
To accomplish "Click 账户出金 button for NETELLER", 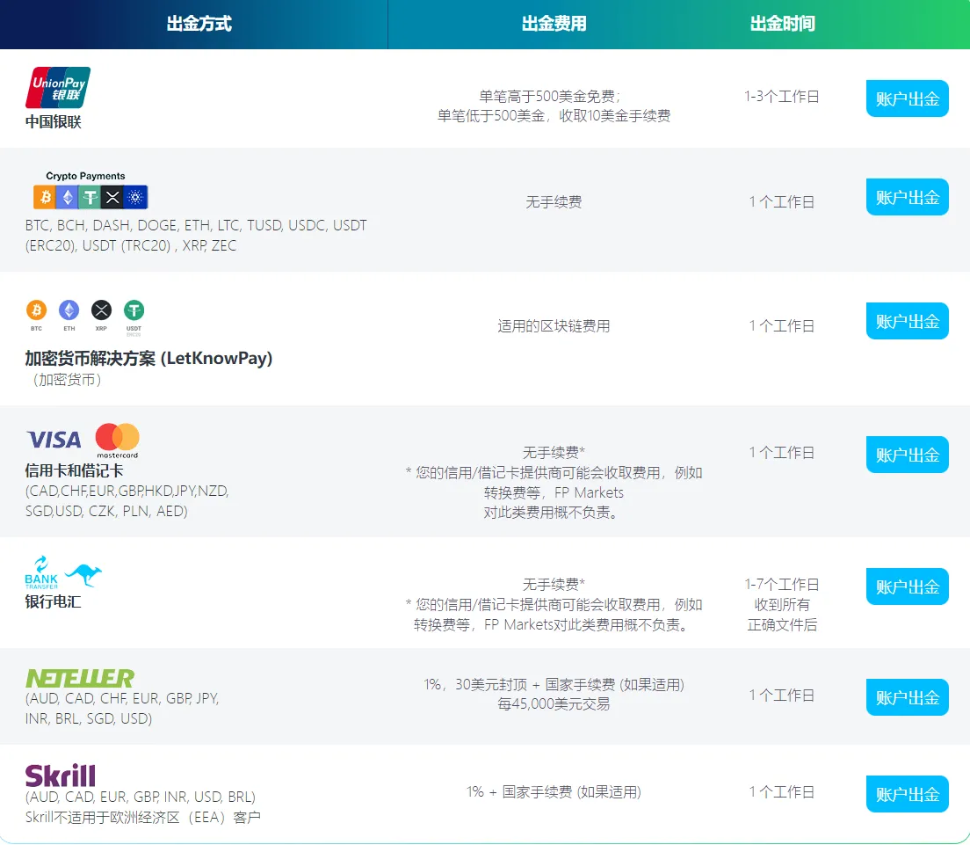I will [x=907, y=697].
